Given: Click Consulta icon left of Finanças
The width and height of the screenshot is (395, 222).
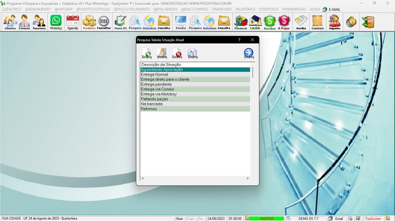Looking at the screenshot, I should [x=224, y=22].
